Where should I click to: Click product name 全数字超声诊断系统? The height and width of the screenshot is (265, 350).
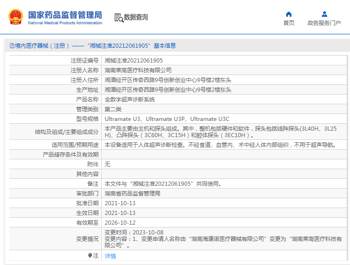click(x=130, y=100)
